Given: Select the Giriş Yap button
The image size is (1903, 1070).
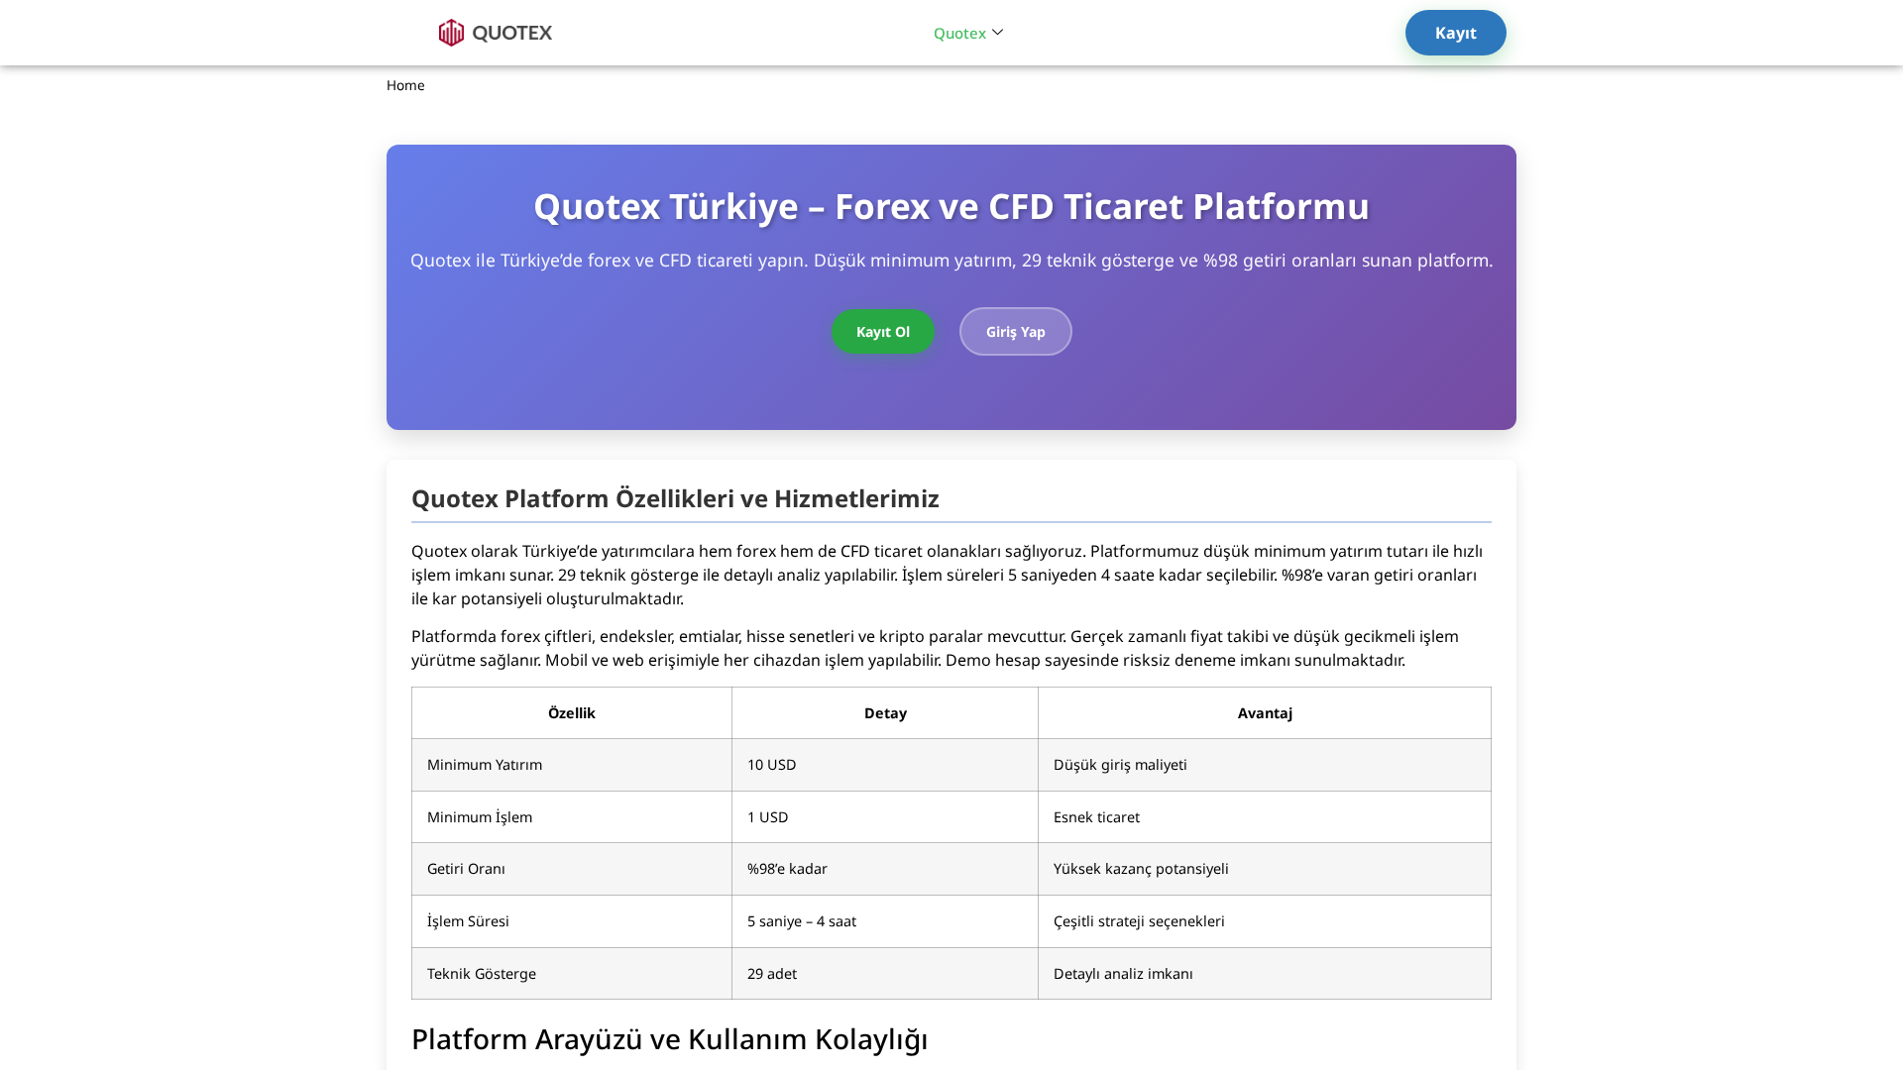Looking at the screenshot, I should tap(1015, 331).
